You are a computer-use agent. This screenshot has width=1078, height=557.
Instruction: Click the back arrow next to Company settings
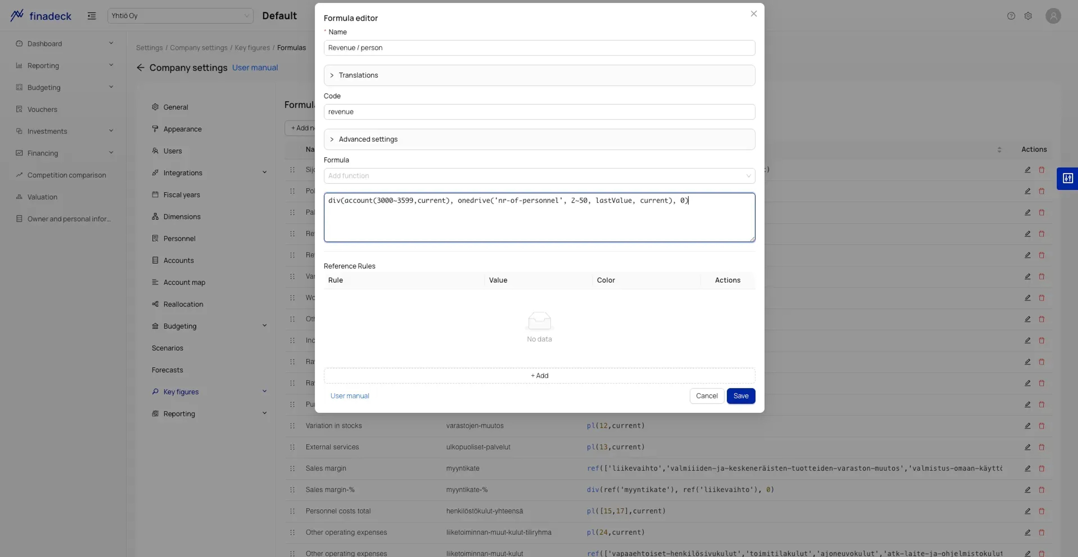[141, 68]
